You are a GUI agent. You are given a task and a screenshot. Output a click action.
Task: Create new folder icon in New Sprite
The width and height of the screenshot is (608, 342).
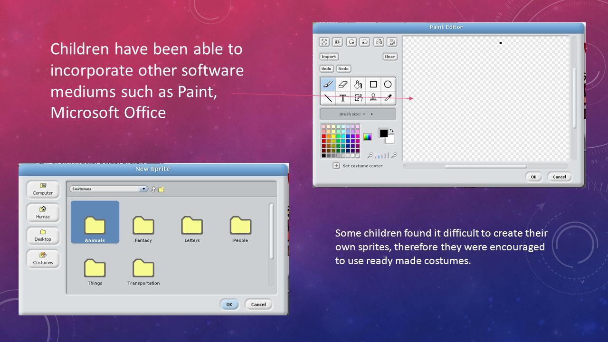click(161, 189)
